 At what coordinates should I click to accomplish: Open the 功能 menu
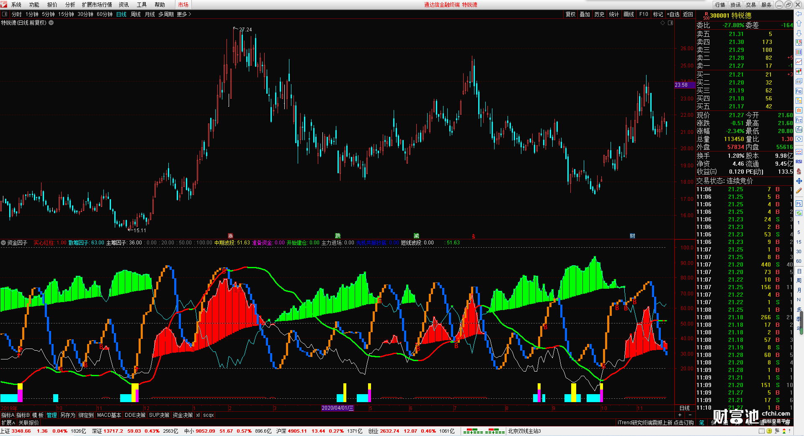tap(34, 5)
